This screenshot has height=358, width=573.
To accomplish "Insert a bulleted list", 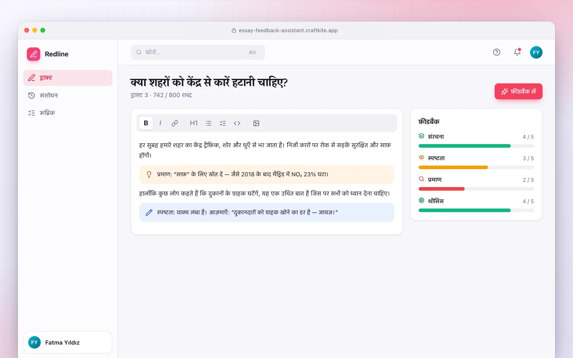I will click(208, 123).
